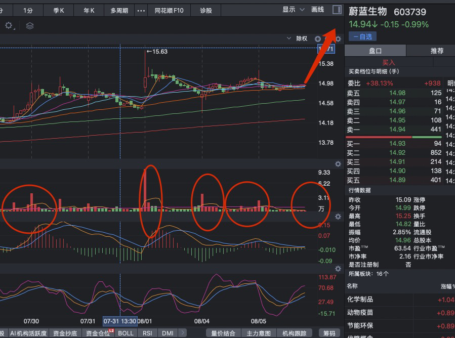455x338 pixels.
Task: Click 卖三 price 14.96
Action: 397,111
